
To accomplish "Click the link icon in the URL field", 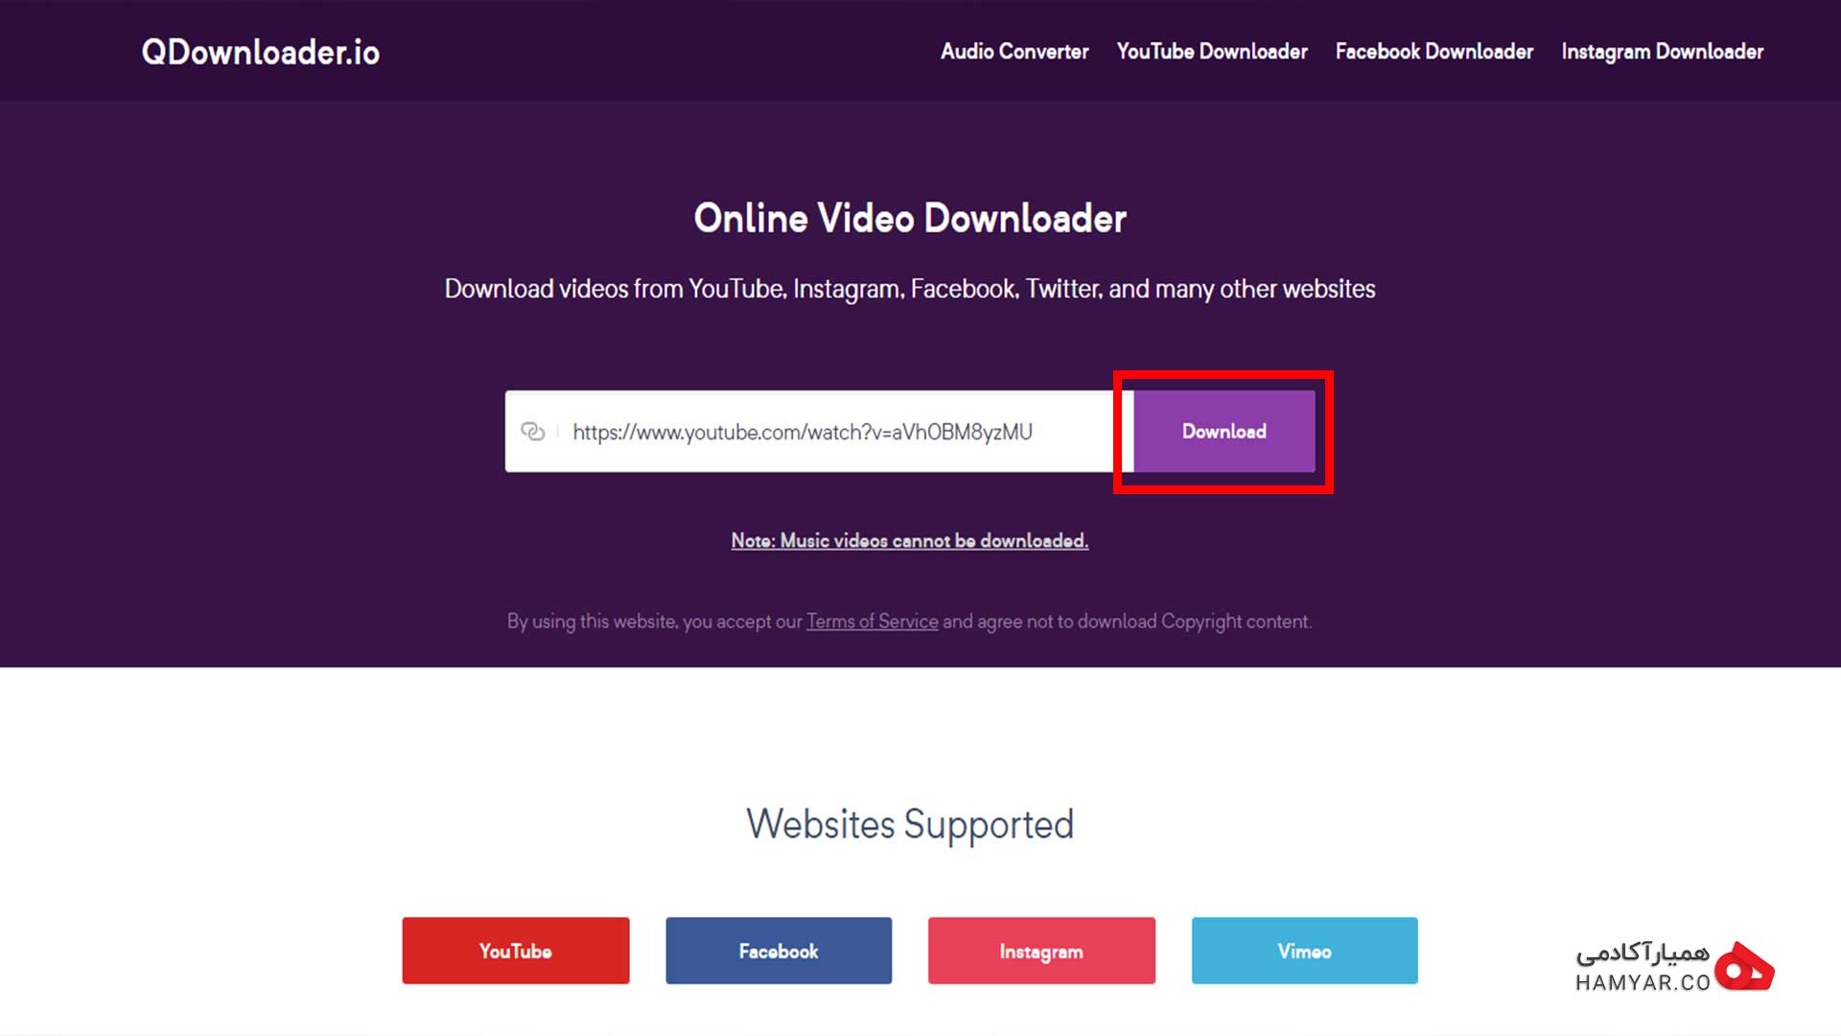I will coord(532,432).
